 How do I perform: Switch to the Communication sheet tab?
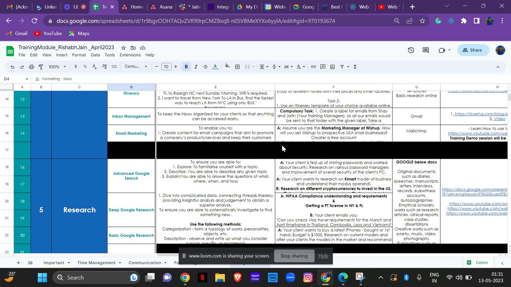pos(145,263)
